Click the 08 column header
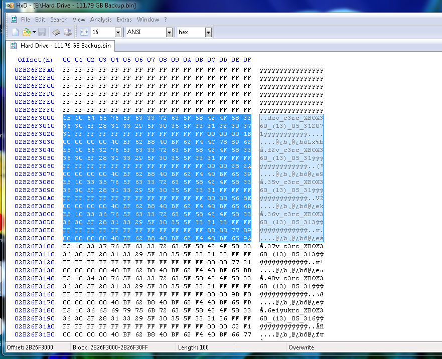This screenshot has height=359, width=442. coord(163,60)
